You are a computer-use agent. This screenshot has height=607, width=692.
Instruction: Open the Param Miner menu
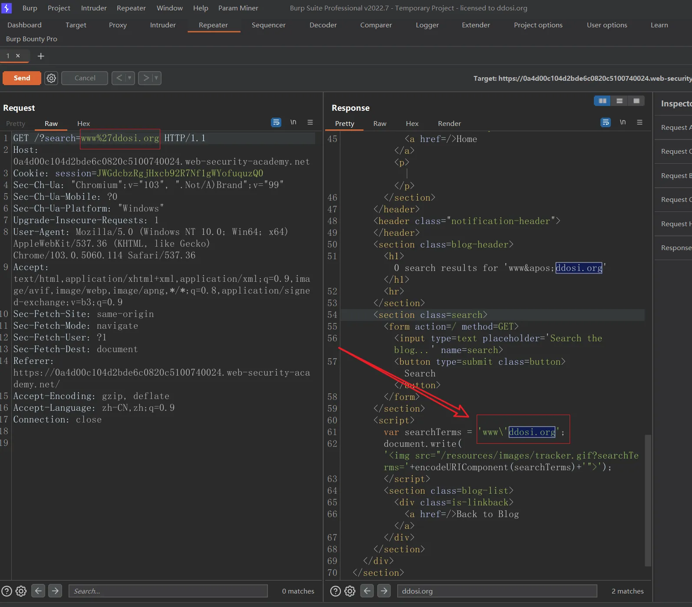pyautogui.click(x=238, y=8)
